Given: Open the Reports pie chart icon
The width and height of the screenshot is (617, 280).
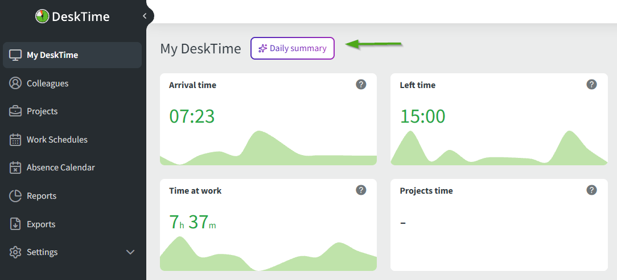Looking at the screenshot, I should point(16,196).
